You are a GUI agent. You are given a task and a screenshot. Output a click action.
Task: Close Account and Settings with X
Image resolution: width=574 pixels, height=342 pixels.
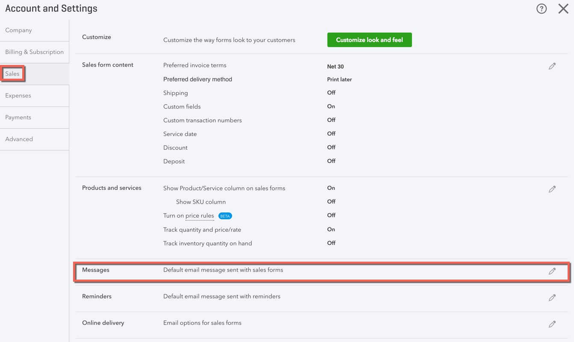click(563, 9)
